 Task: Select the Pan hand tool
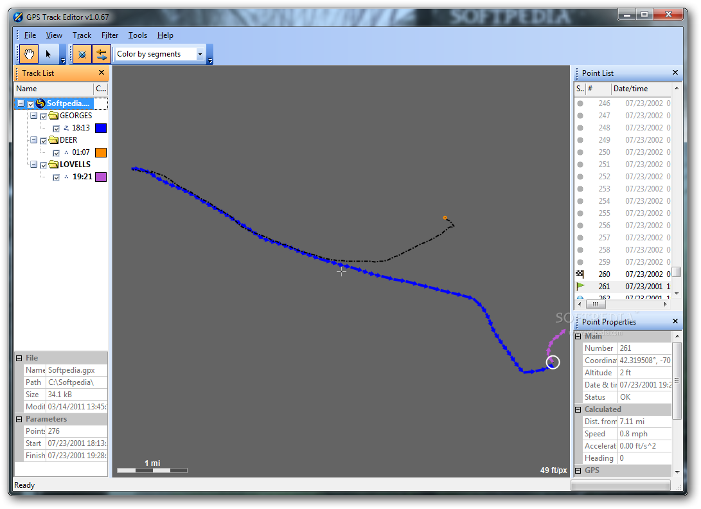[x=29, y=54]
